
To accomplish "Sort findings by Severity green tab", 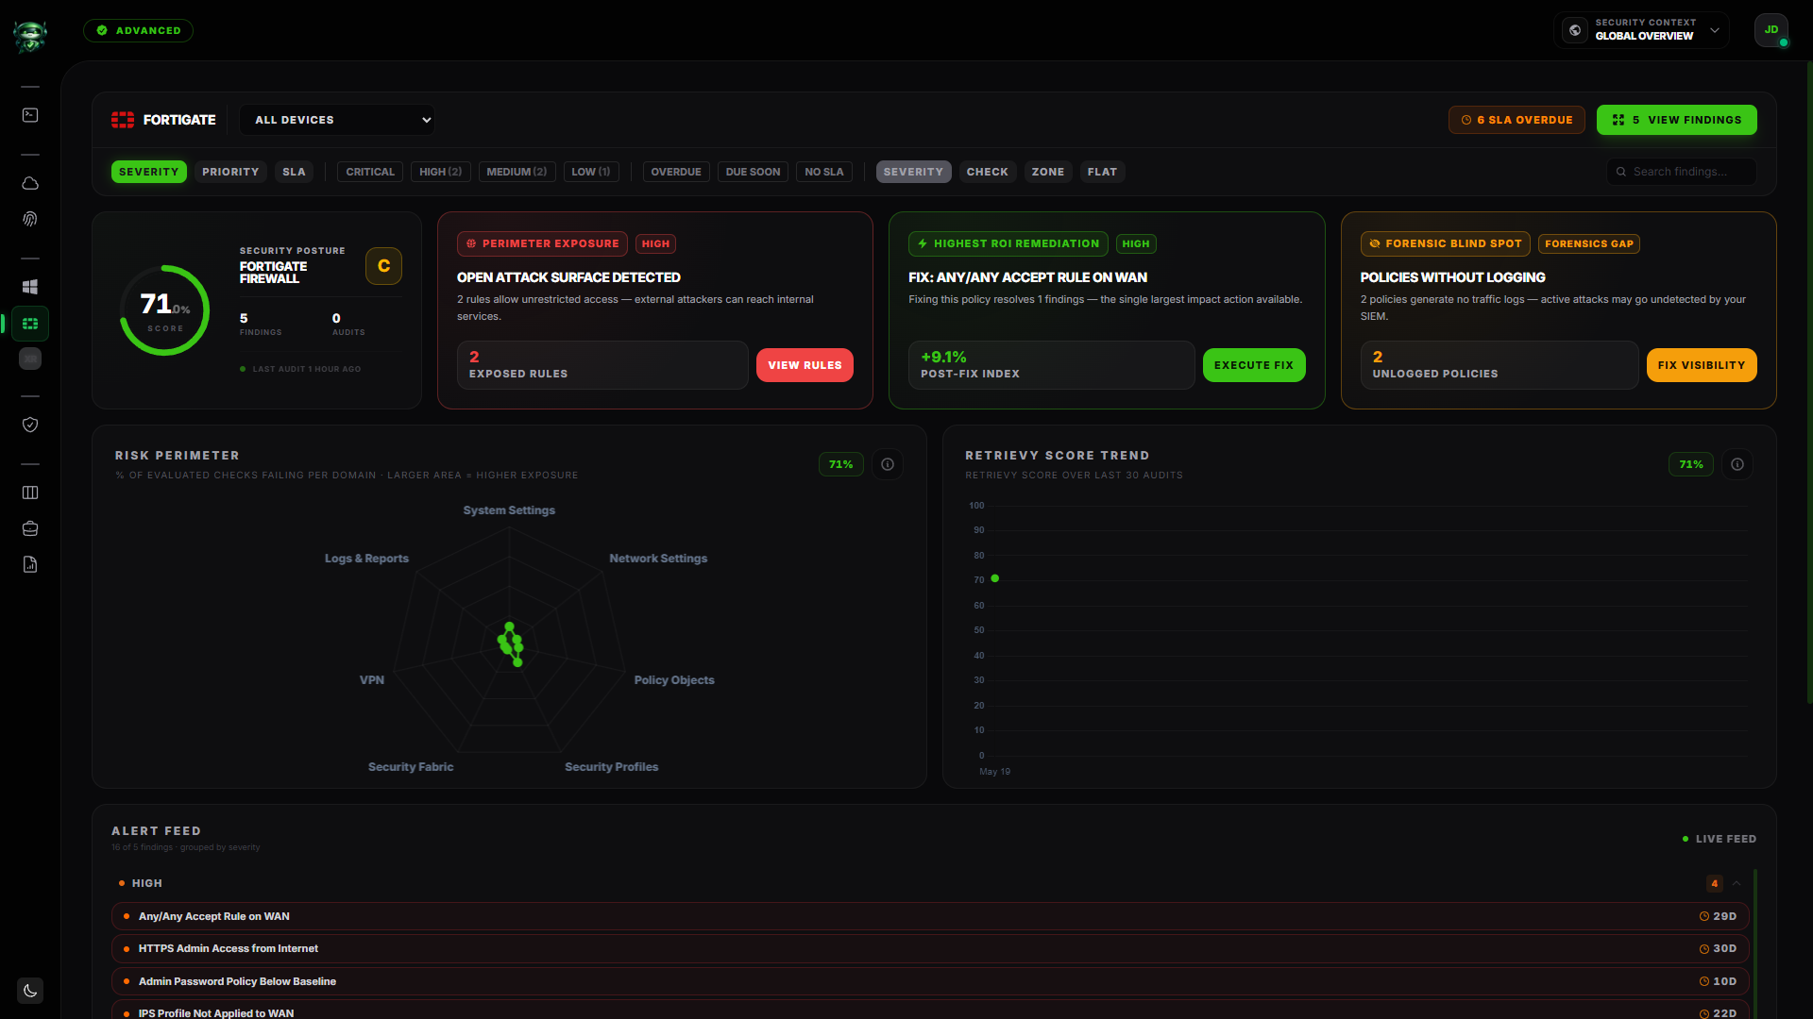I will [148, 172].
